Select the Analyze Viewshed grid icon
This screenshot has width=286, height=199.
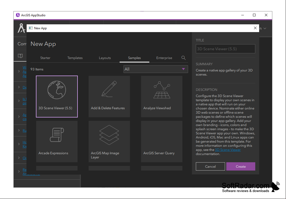point(162,90)
